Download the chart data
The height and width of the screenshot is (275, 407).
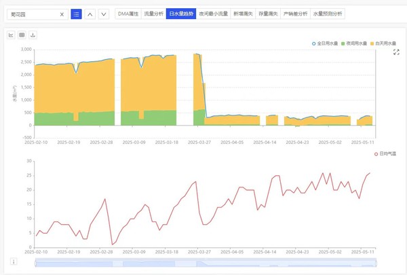(x=33, y=35)
